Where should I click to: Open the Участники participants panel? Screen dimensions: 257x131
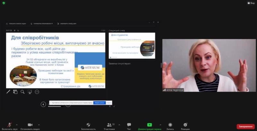click(x=109, y=127)
